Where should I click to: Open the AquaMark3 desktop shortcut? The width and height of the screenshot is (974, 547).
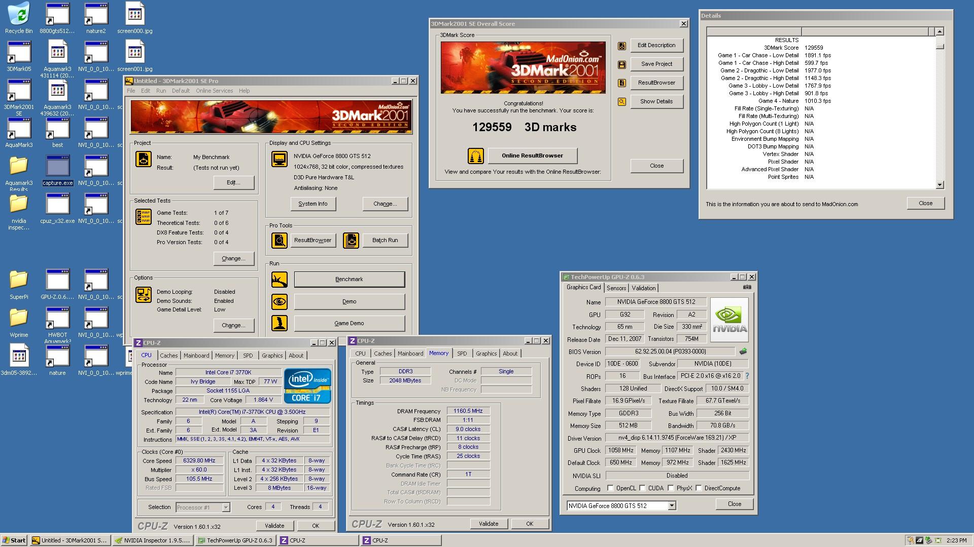19,132
